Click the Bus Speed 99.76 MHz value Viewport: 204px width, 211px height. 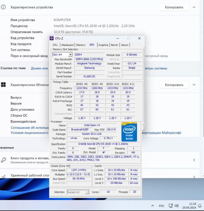coord(79,179)
